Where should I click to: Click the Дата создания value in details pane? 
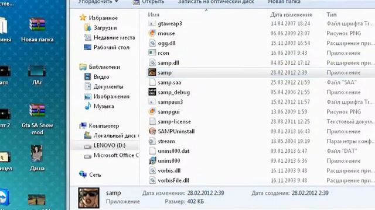[310, 193]
